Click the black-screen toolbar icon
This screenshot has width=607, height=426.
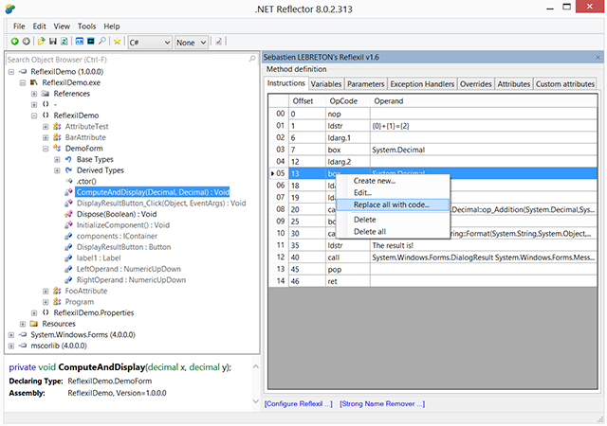coord(91,42)
